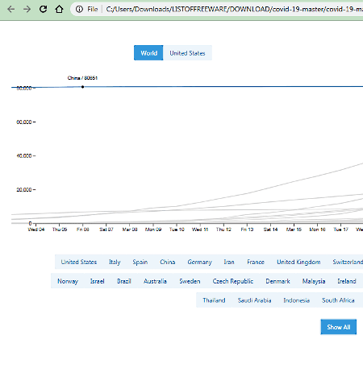363x368 pixels.
Task: Click the Sat 07 x-axis date label
Action: pyautogui.click(x=106, y=229)
